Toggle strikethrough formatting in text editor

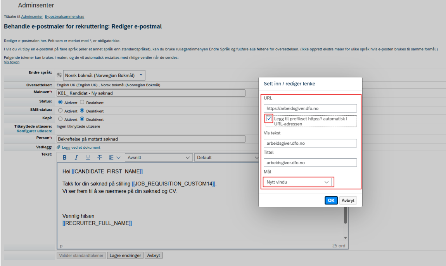coord(100,158)
